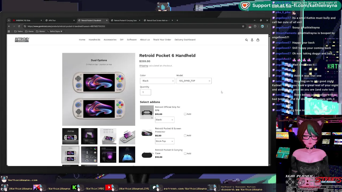Viewport: 342px width, 192px height.
Task: Select the buttons layout thumbnail in second row
Action: (89, 154)
